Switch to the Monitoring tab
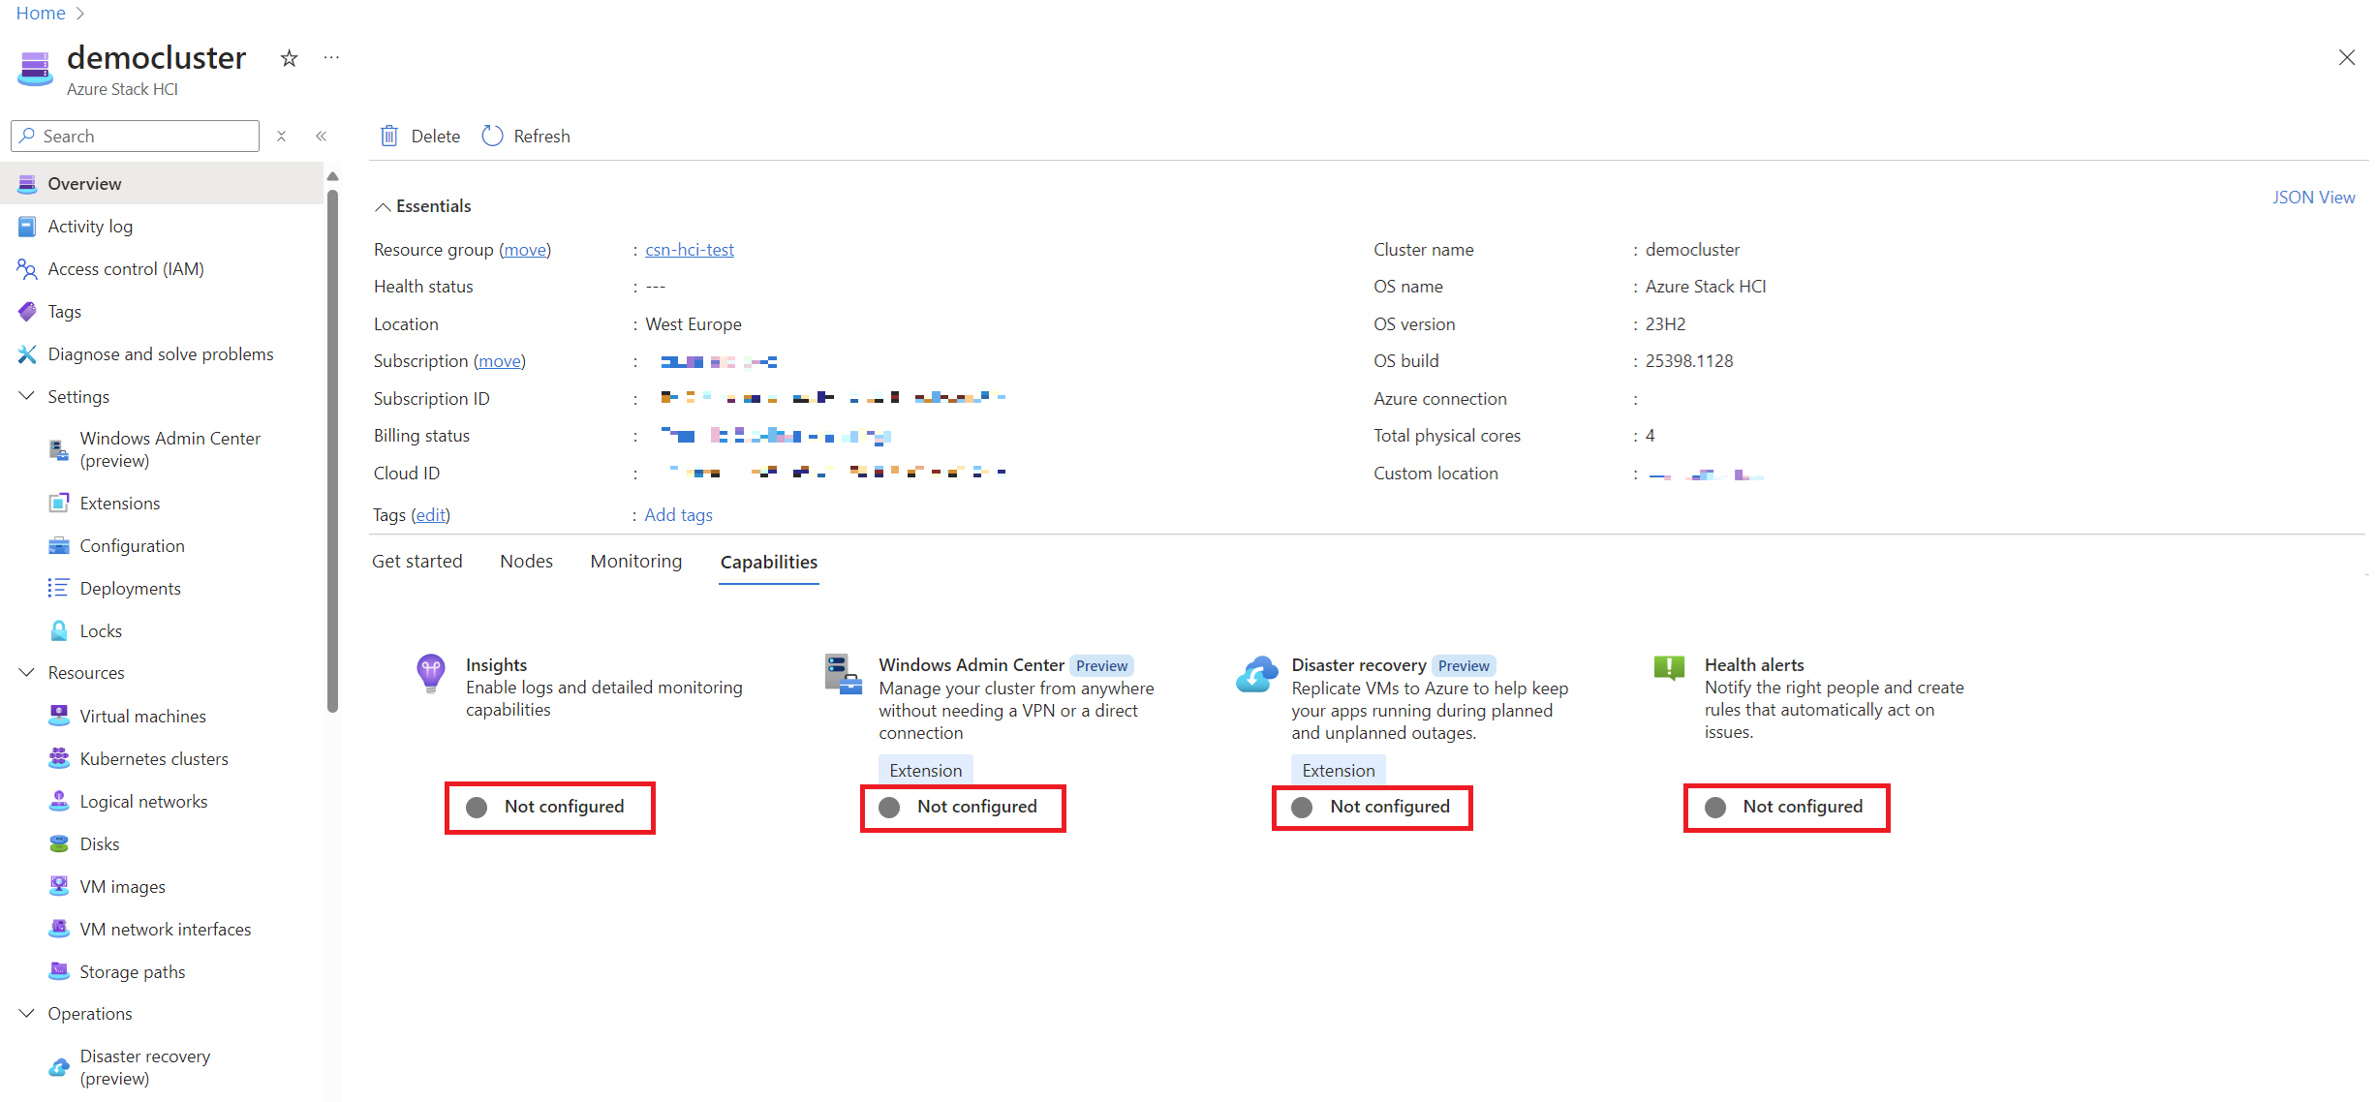This screenshot has width=2375, height=1102. click(x=636, y=562)
